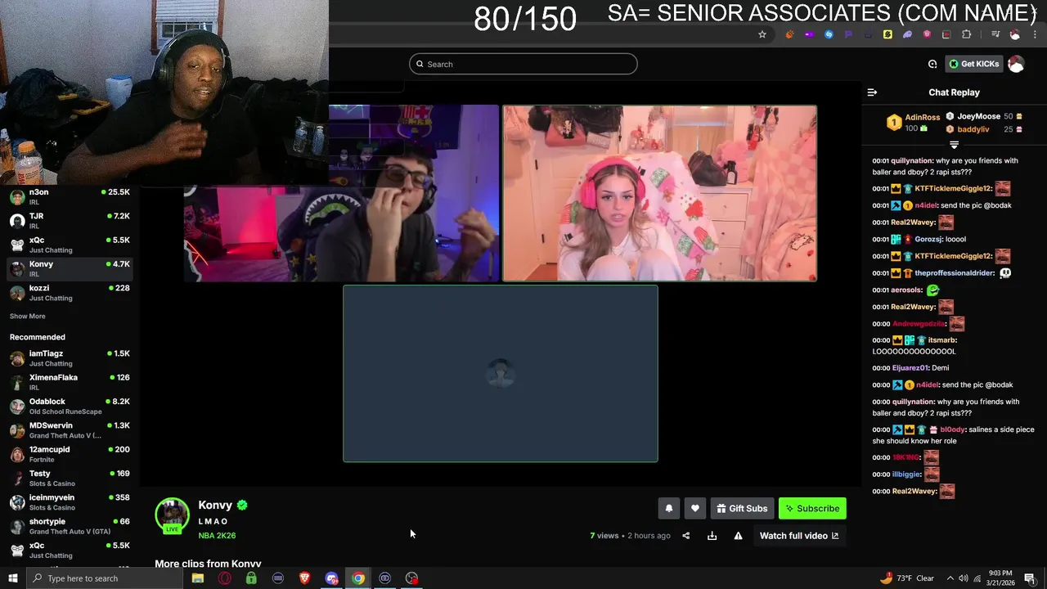Click username theproffessionalrider in chat
1047x589 pixels.
pyautogui.click(x=954, y=273)
